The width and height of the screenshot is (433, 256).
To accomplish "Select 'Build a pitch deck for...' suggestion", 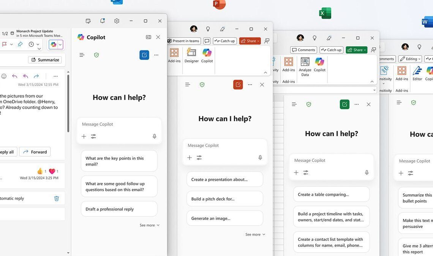I will (225, 199).
